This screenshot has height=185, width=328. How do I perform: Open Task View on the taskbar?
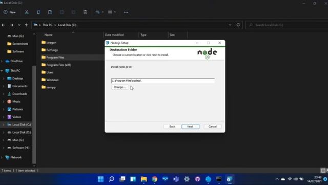122,179
